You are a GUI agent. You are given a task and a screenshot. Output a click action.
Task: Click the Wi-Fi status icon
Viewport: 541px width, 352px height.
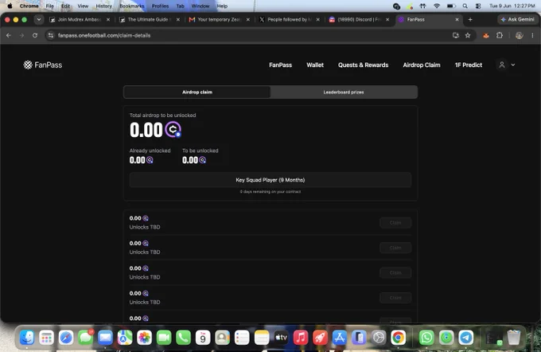point(437,6)
